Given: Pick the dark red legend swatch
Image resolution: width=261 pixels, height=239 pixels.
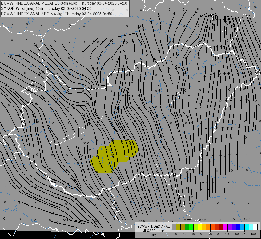Looking at the screenshot, I should [221, 227].
